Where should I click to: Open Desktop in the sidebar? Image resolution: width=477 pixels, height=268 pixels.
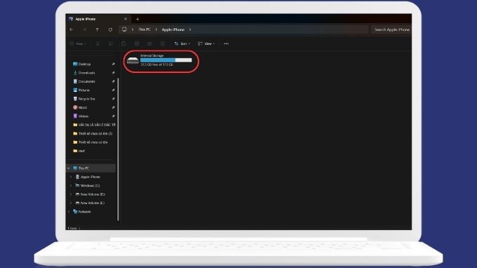pos(84,64)
